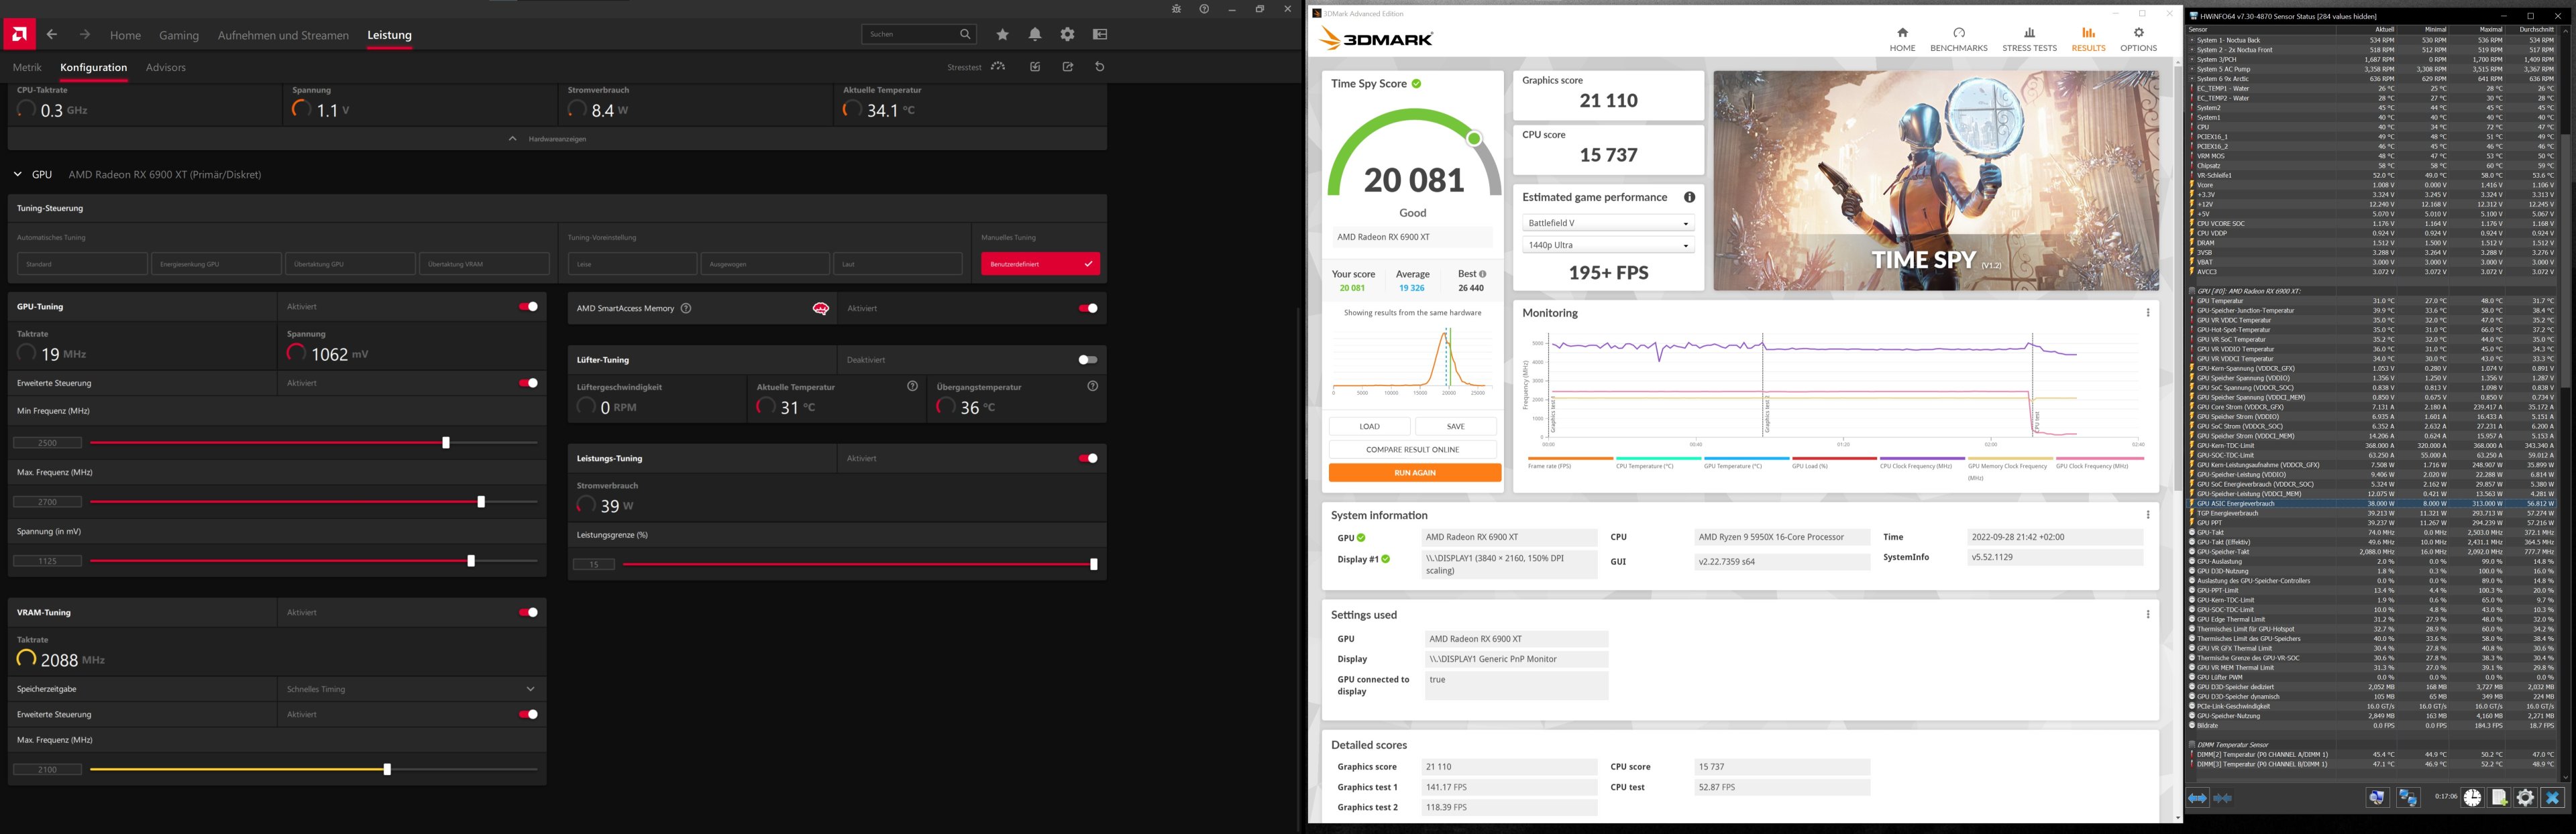The width and height of the screenshot is (2576, 834).
Task: Select the Leistung tab in AMD Software
Action: [388, 34]
